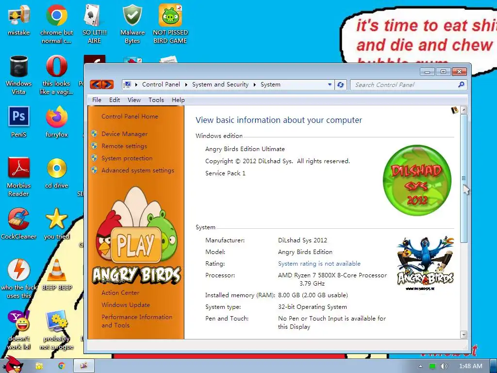Click the green network tray icon
Image resolution: width=497 pixels, height=373 pixels.
pyautogui.click(x=432, y=366)
